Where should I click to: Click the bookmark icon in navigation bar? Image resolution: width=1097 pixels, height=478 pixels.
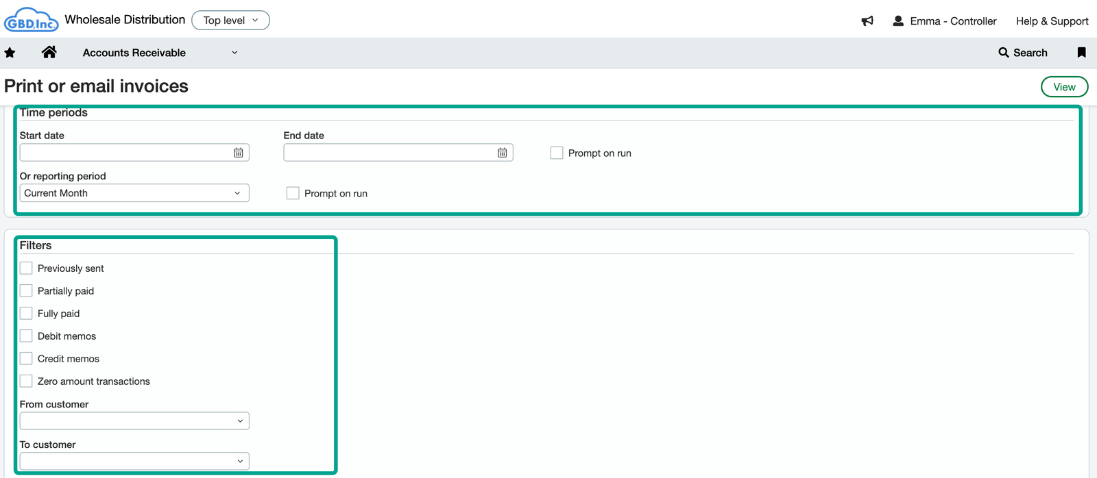coord(1081,53)
